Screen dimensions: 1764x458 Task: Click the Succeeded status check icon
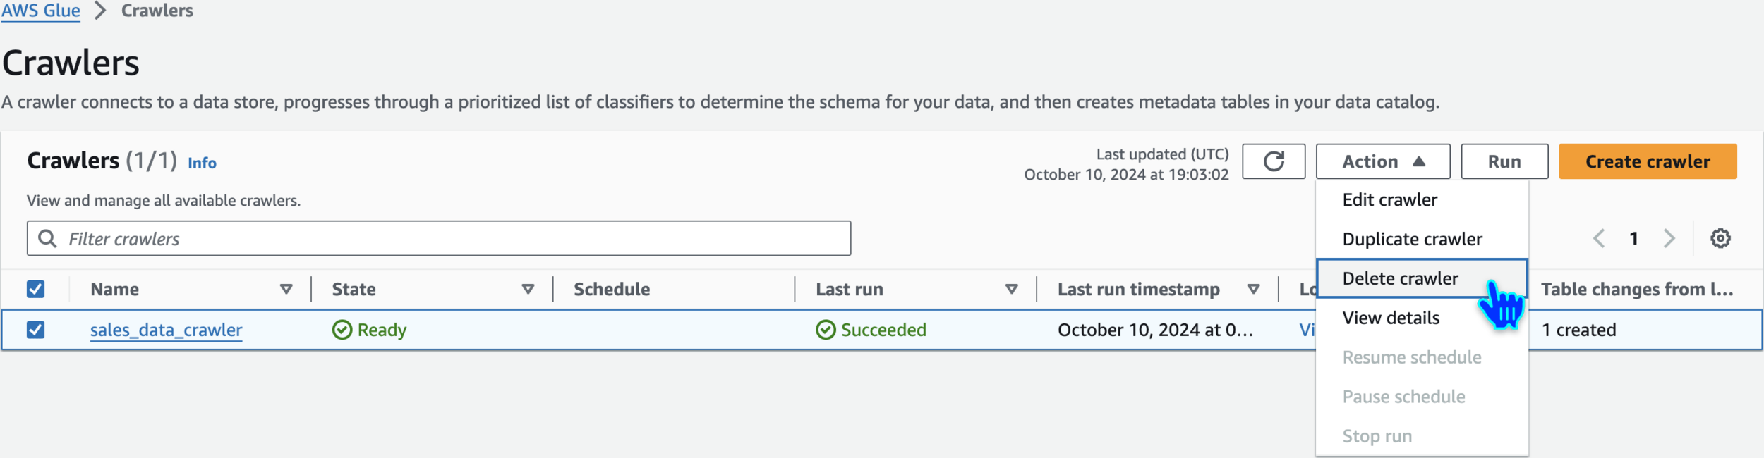pos(826,330)
